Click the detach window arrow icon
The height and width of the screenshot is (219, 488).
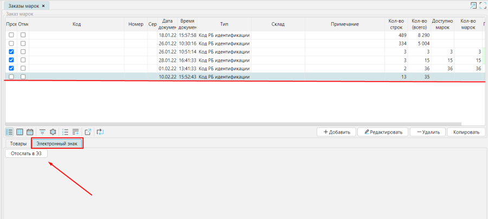point(473,5)
